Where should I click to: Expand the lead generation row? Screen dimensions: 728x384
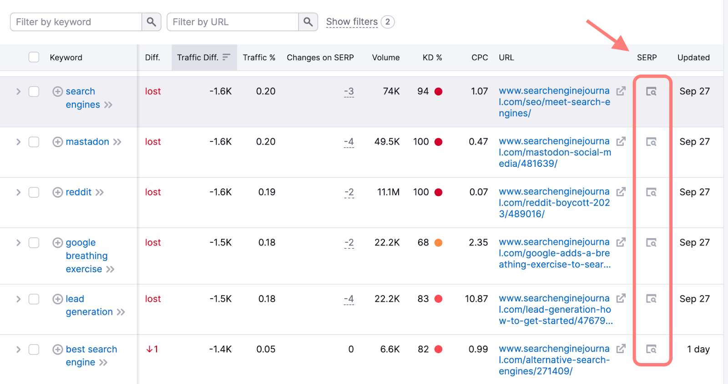(x=18, y=299)
